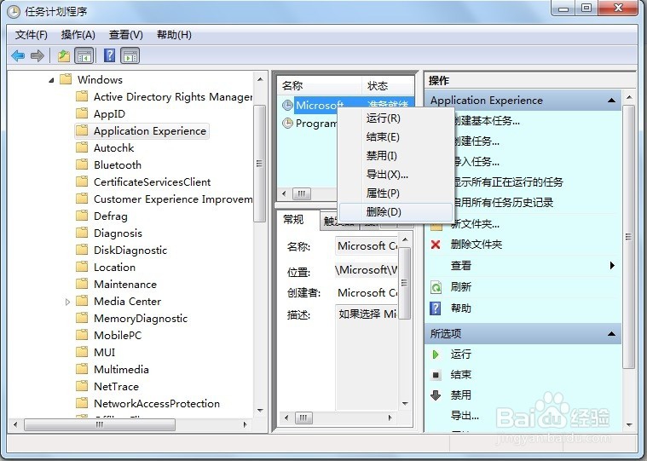The width and height of the screenshot is (647, 461).
Task: Select the DiskDiagnostic folder
Action: (x=130, y=250)
